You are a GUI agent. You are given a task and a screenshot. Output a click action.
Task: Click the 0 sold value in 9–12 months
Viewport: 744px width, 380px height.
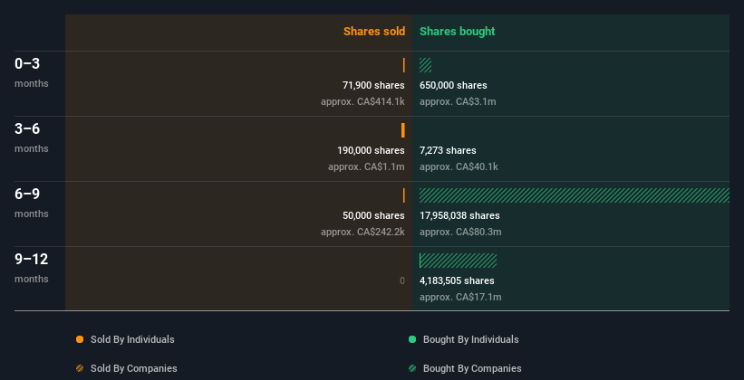[x=402, y=280]
